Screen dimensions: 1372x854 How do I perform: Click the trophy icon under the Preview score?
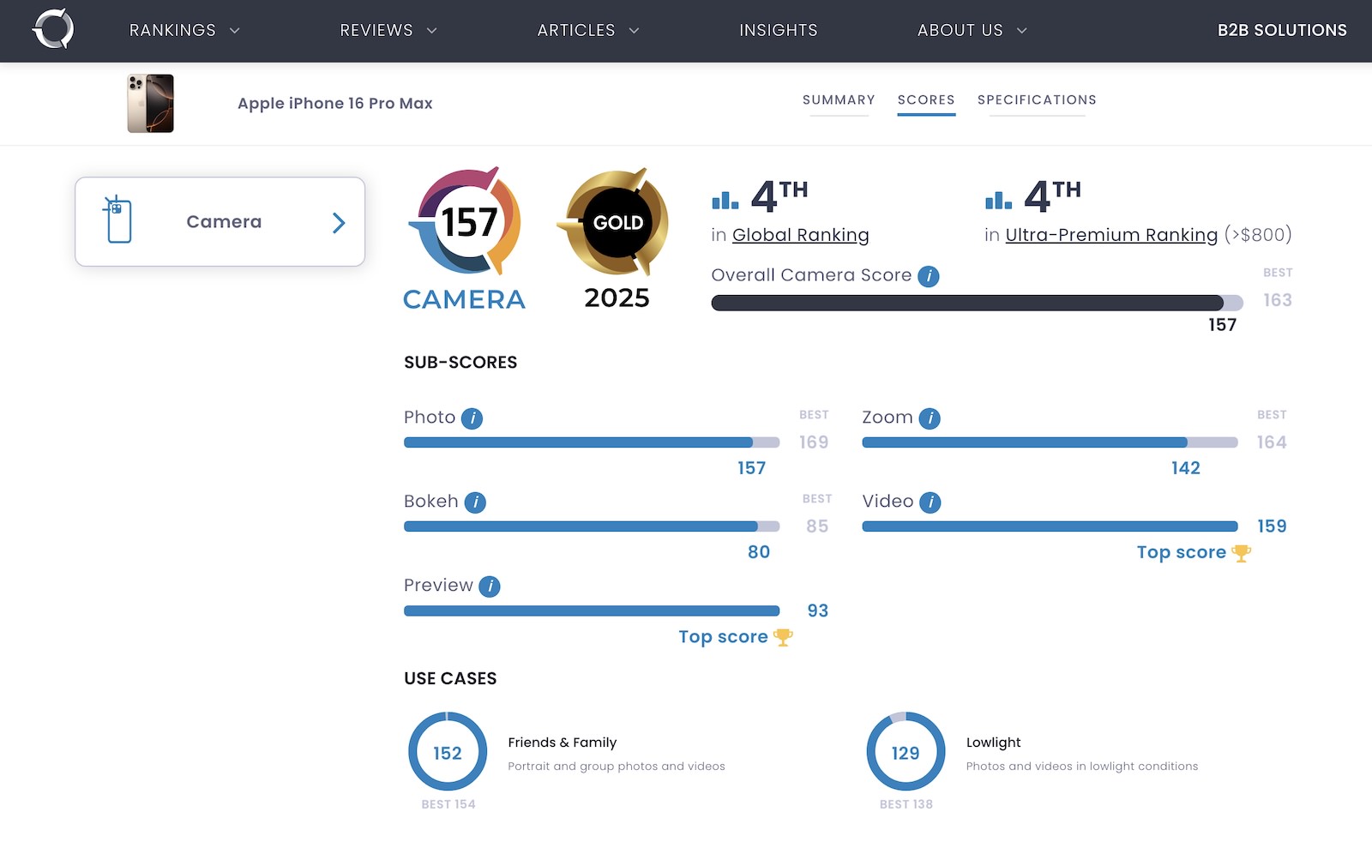[x=783, y=637]
